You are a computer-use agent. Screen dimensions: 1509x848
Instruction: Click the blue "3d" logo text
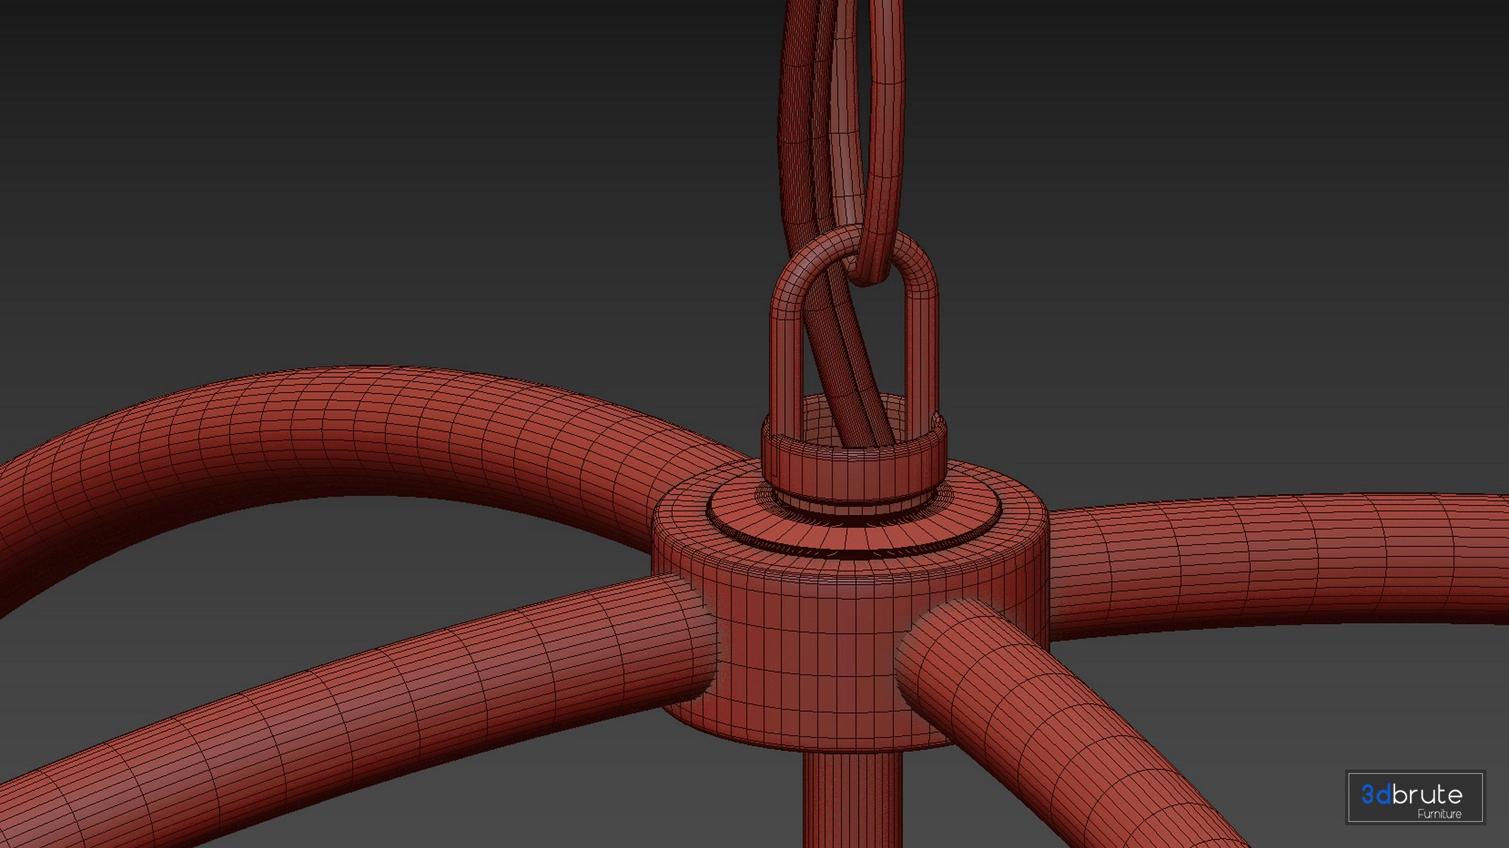[1375, 794]
